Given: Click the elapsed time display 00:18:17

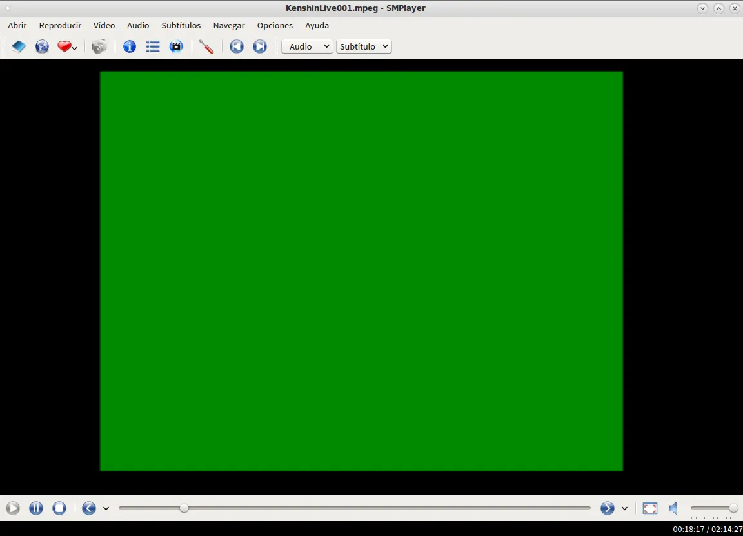Looking at the screenshot, I should (x=689, y=530).
